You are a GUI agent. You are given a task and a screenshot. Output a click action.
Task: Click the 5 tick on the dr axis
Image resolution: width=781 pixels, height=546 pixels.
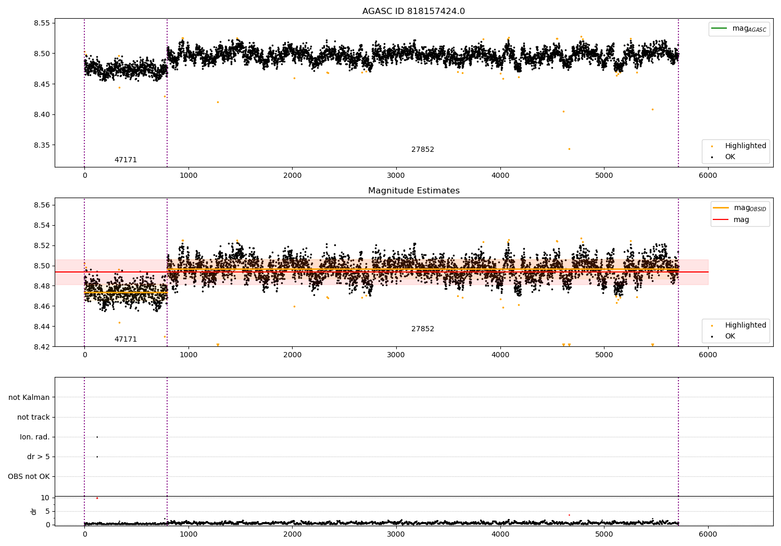47,512
